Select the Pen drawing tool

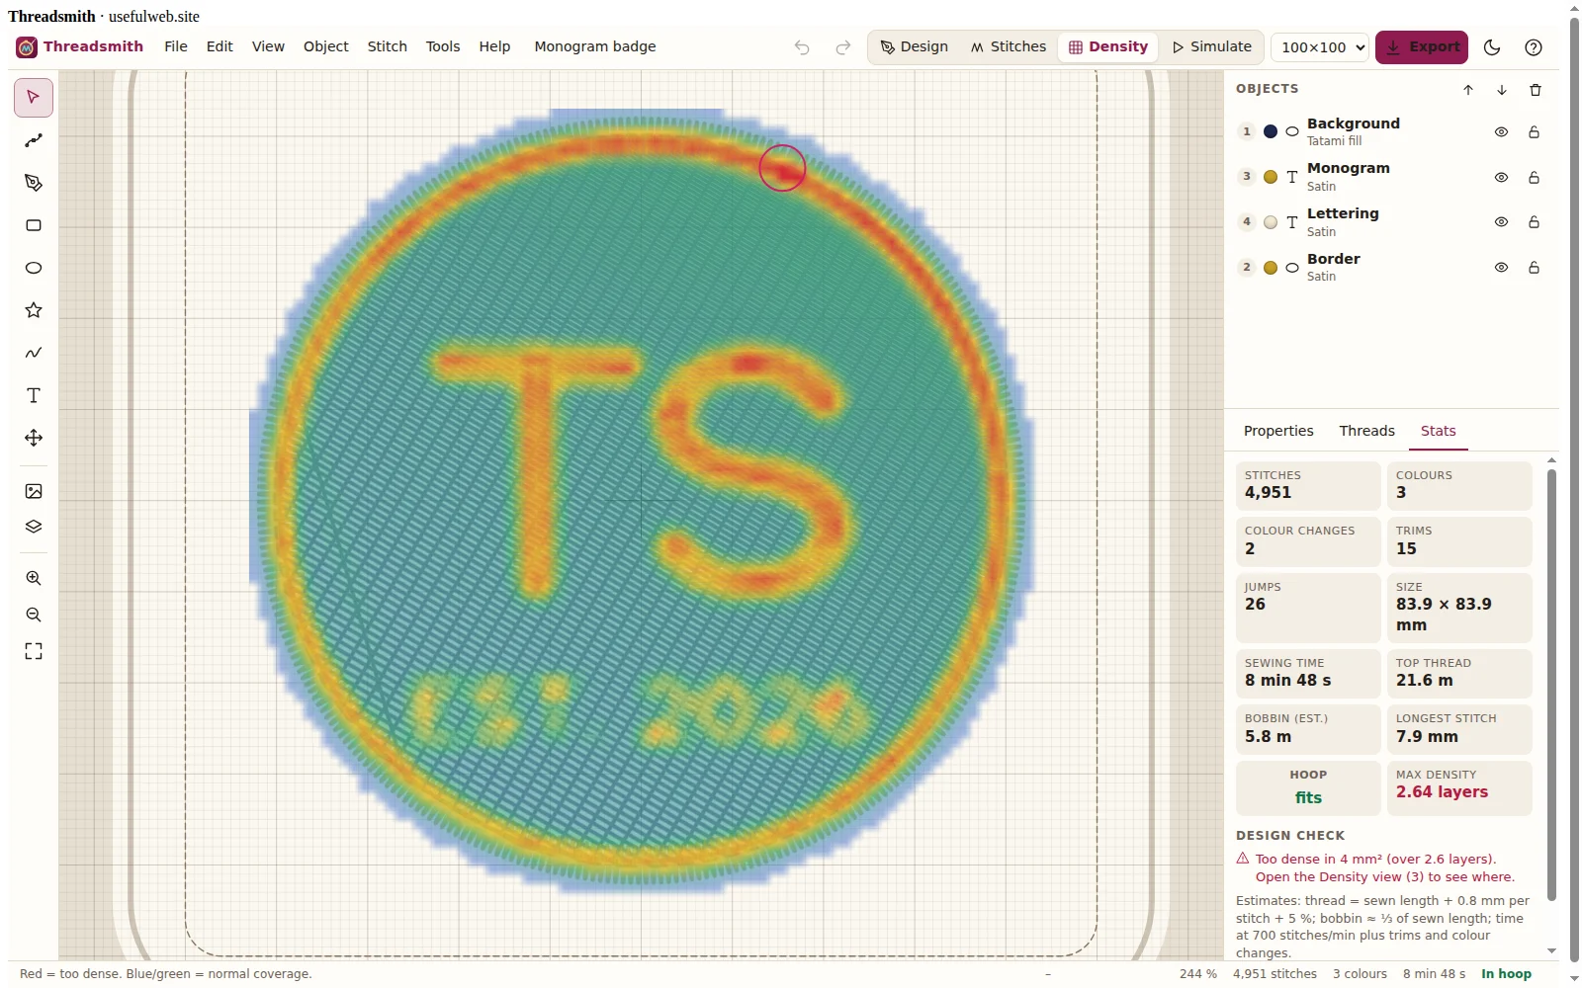pyautogui.click(x=34, y=183)
